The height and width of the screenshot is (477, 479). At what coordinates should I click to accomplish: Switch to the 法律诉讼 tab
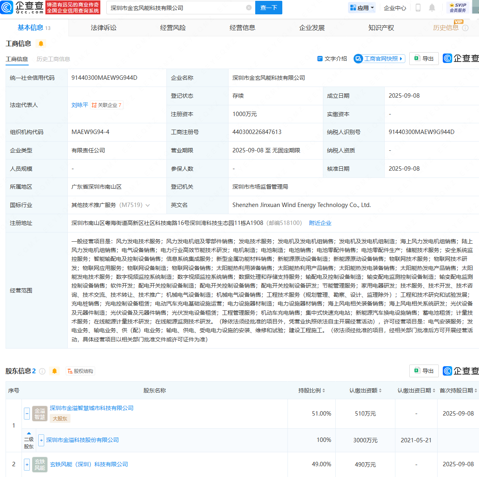(104, 28)
